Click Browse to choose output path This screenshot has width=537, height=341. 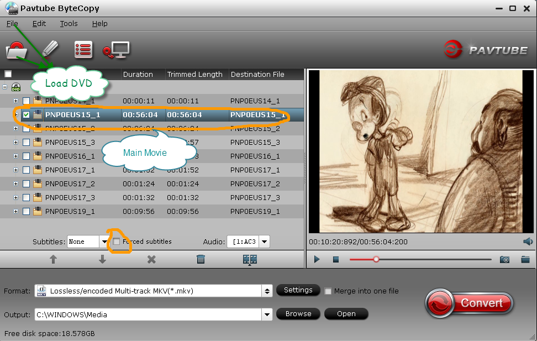point(298,314)
